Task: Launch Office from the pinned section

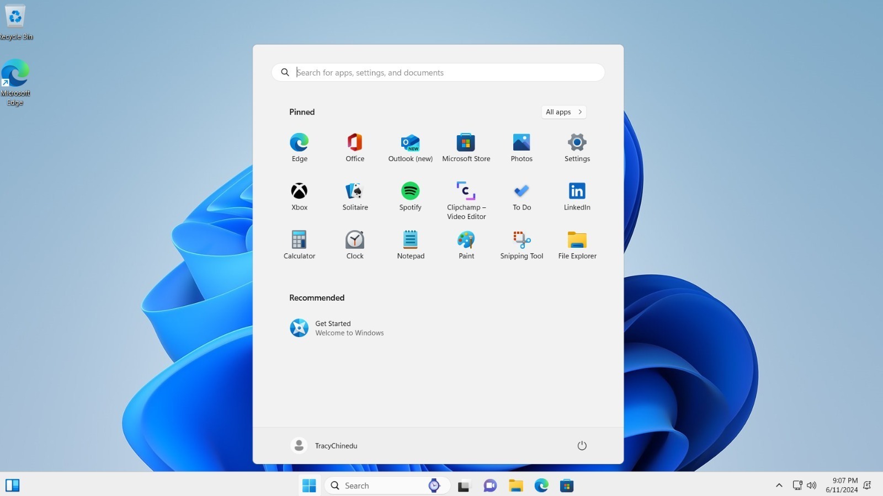Action: [x=355, y=147]
